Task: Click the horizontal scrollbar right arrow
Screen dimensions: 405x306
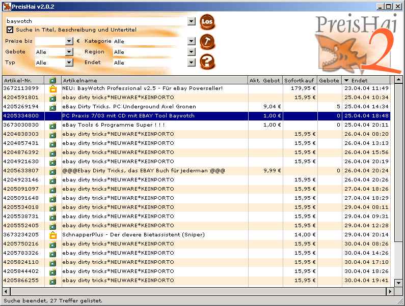Action: coord(390,292)
